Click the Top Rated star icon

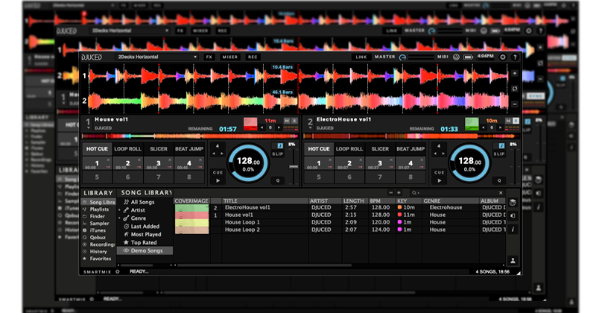coord(126,242)
